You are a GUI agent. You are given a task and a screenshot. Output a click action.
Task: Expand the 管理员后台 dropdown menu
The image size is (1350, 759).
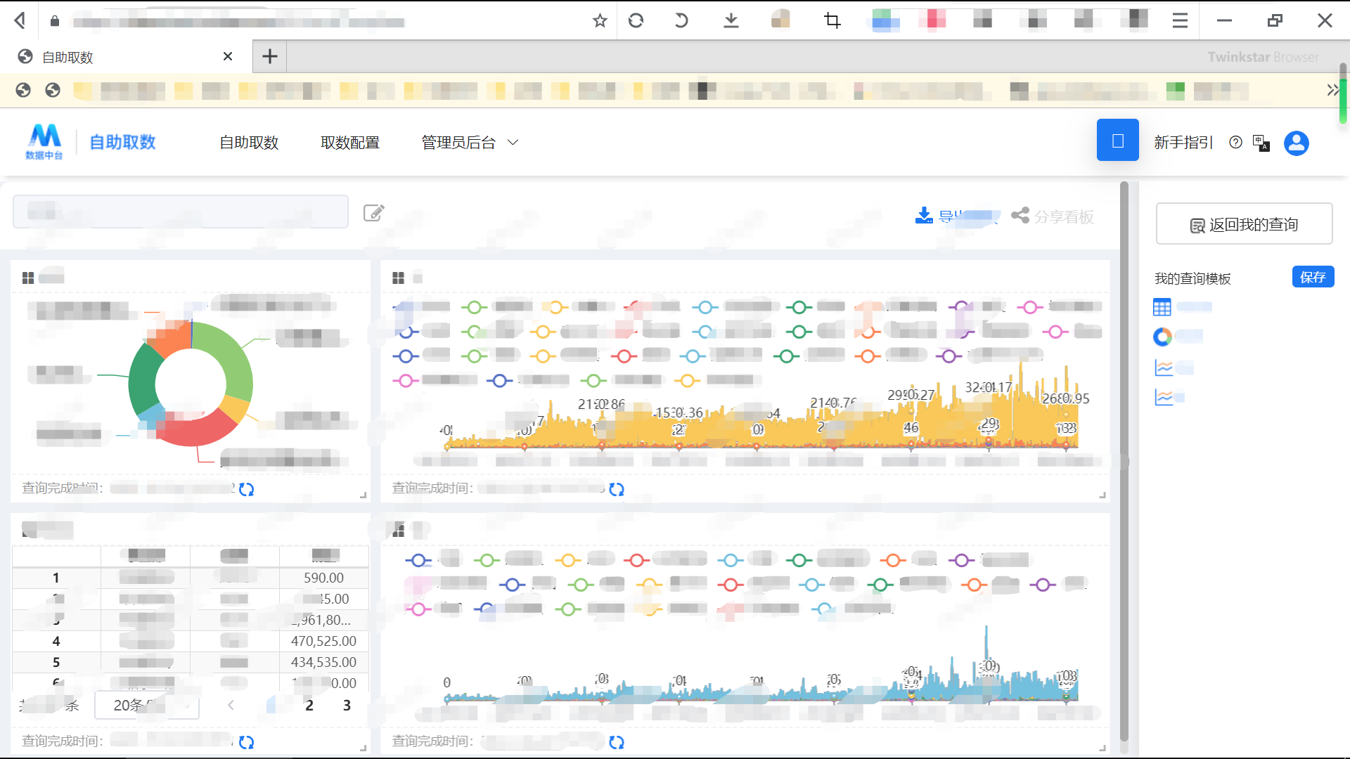point(470,143)
